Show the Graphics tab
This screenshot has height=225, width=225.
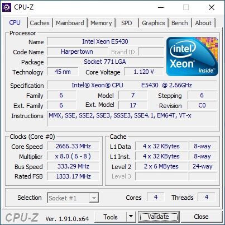[x=154, y=23]
